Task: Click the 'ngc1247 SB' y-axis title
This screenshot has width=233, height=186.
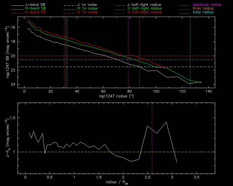Action: click(x=8, y=52)
